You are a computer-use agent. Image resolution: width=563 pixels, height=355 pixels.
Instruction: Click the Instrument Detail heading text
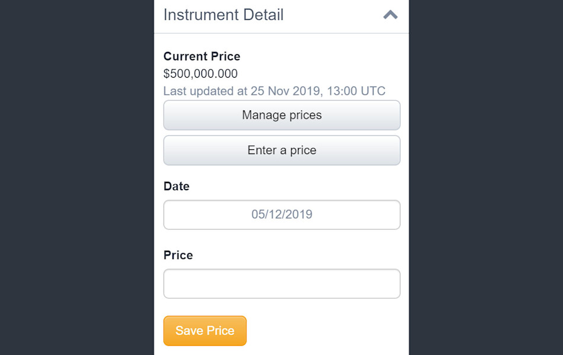pyautogui.click(x=223, y=15)
